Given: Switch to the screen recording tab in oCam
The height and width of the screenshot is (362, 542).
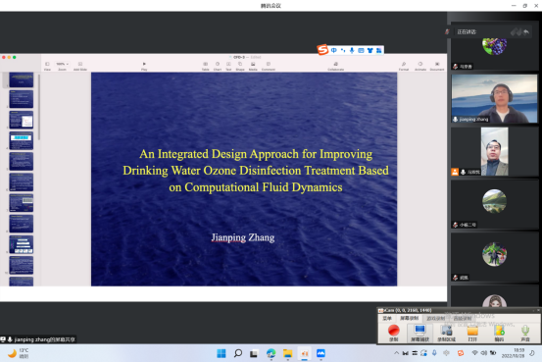Looking at the screenshot, I should click(410, 318).
